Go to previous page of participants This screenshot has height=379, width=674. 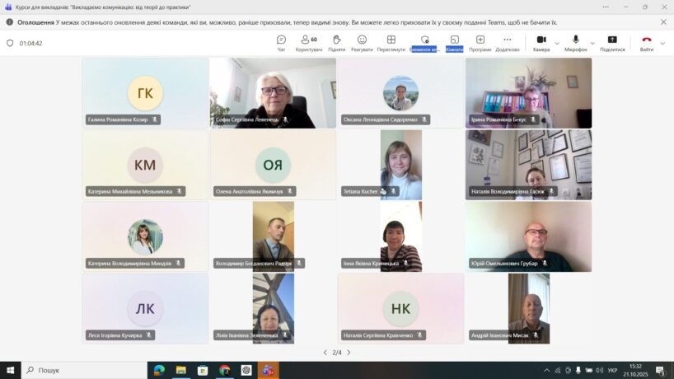tap(325, 353)
